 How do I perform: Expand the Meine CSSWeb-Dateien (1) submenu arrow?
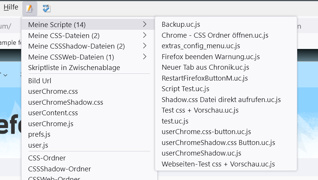pyautogui.click(x=144, y=57)
